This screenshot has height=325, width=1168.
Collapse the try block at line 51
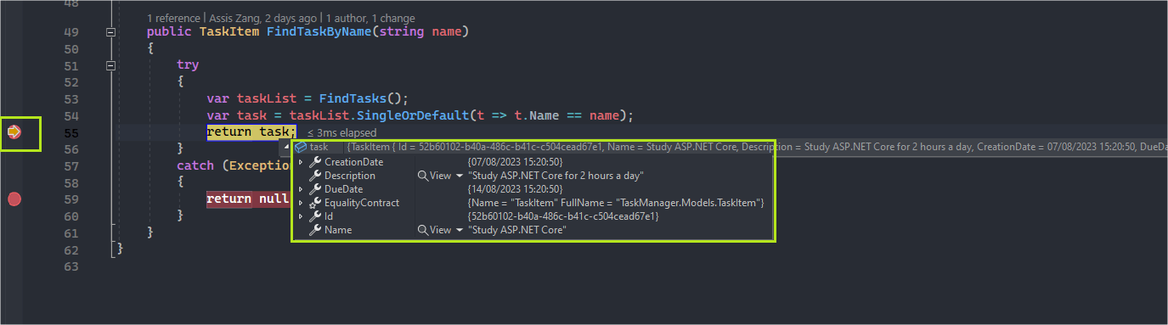pos(110,65)
